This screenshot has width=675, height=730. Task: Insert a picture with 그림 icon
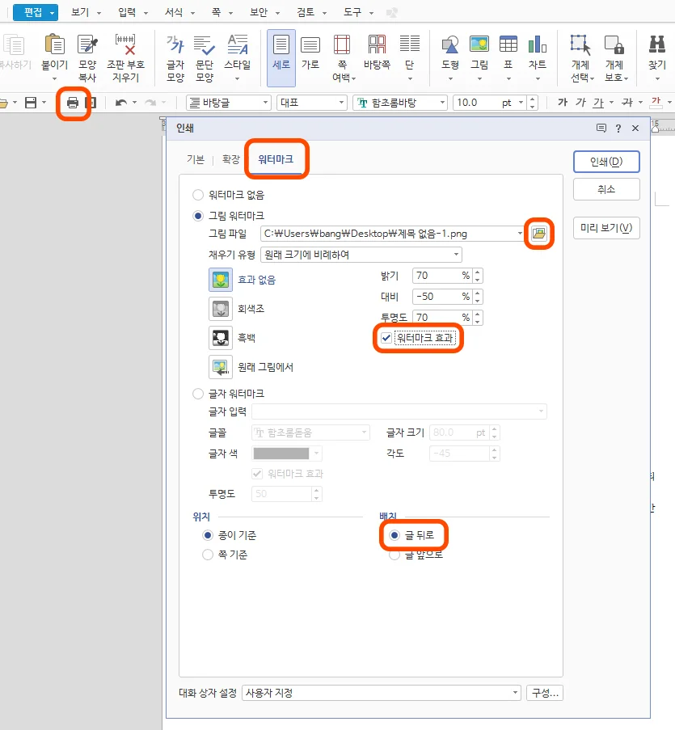click(x=479, y=44)
